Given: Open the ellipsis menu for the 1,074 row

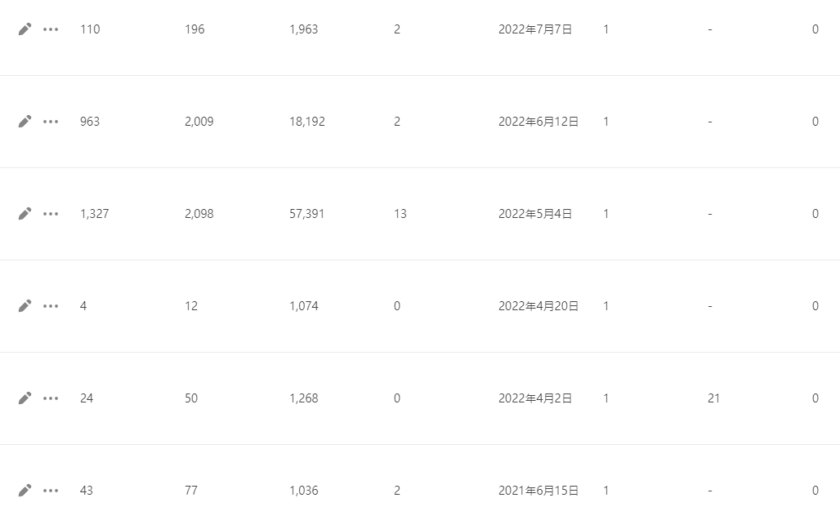Looking at the screenshot, I should (51, 306).
